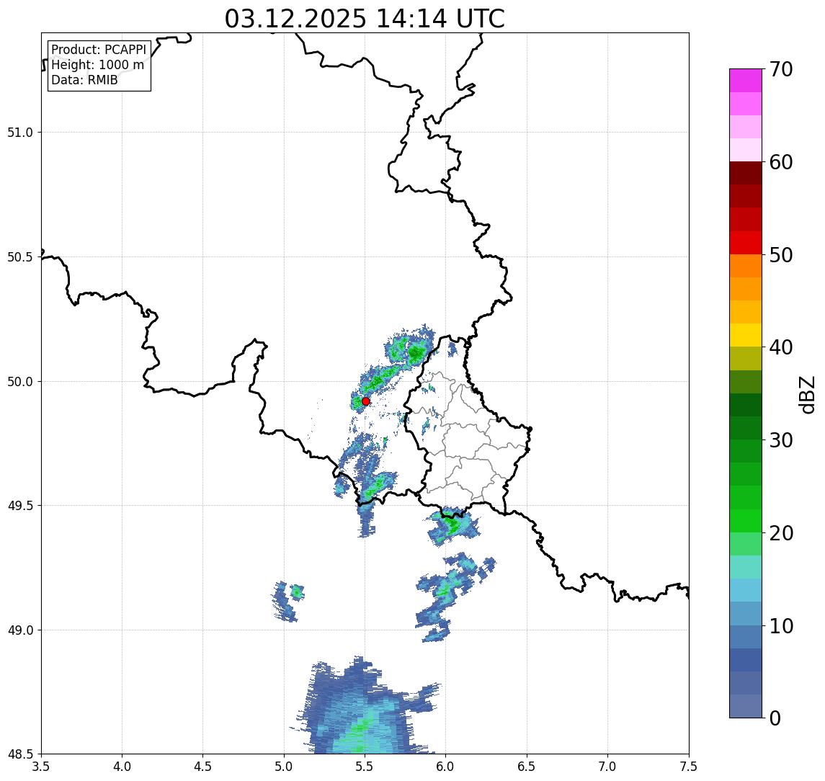Click the longitude label 7.0
Screen dimensions: 825x781
click(x=607, y=767)
